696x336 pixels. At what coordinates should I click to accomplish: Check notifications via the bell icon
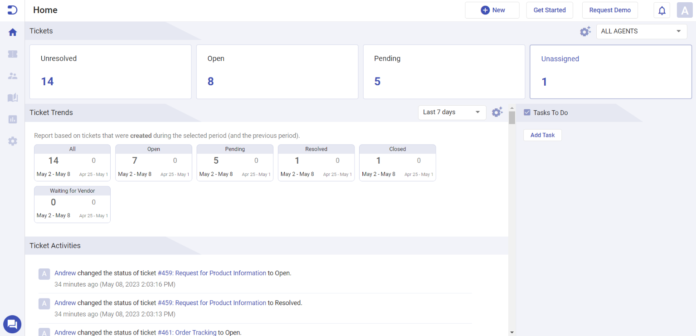tap(662, 10)
